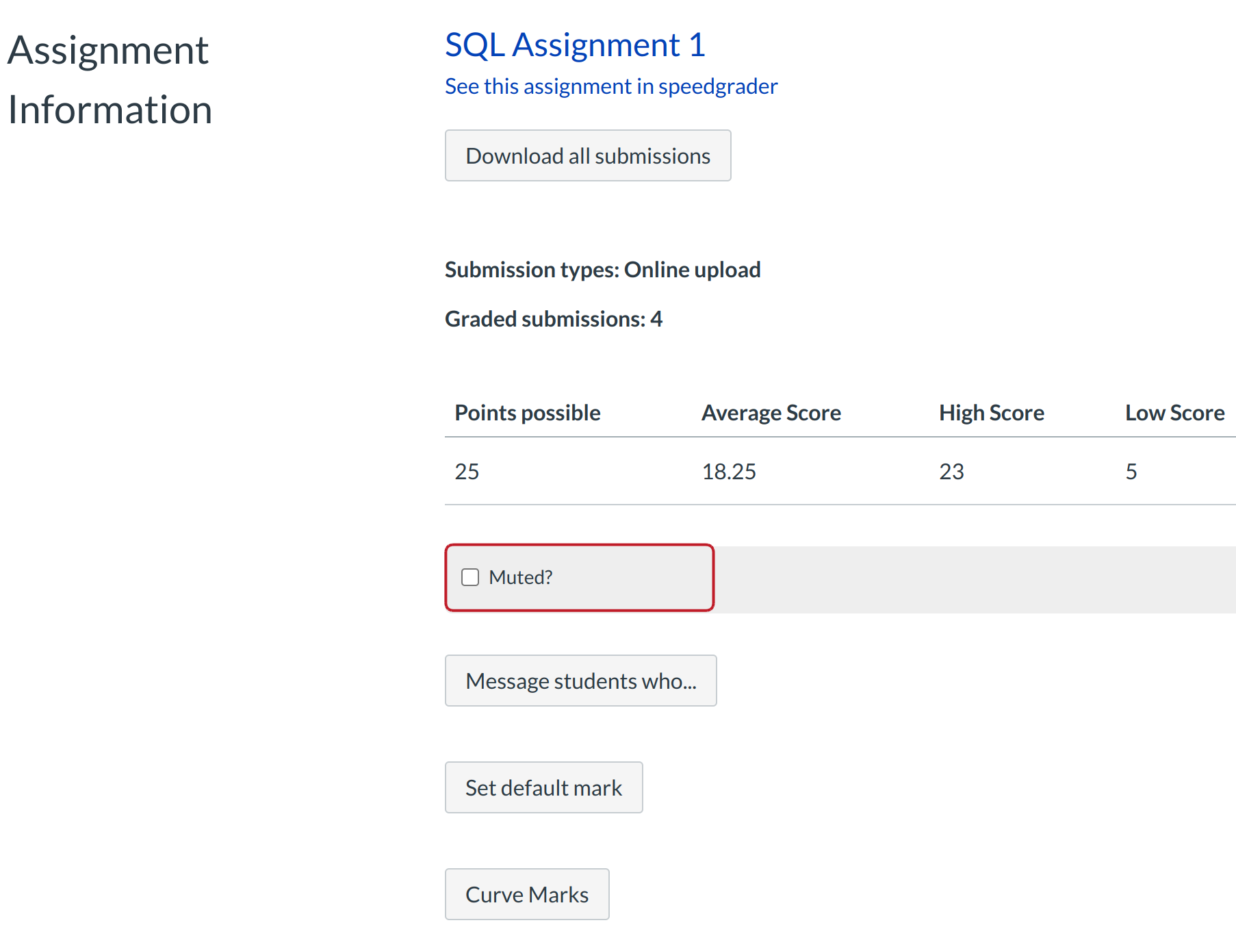Click the low score value 5
This screenshot has width=1236, height=938.
coord(1131,472)
